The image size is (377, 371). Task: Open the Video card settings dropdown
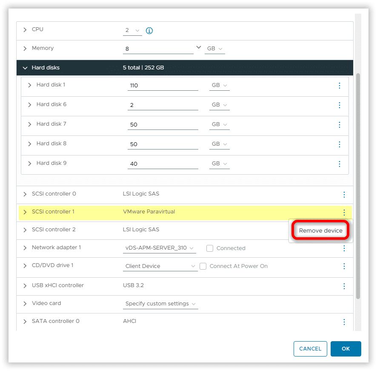(x=160, y=304)
